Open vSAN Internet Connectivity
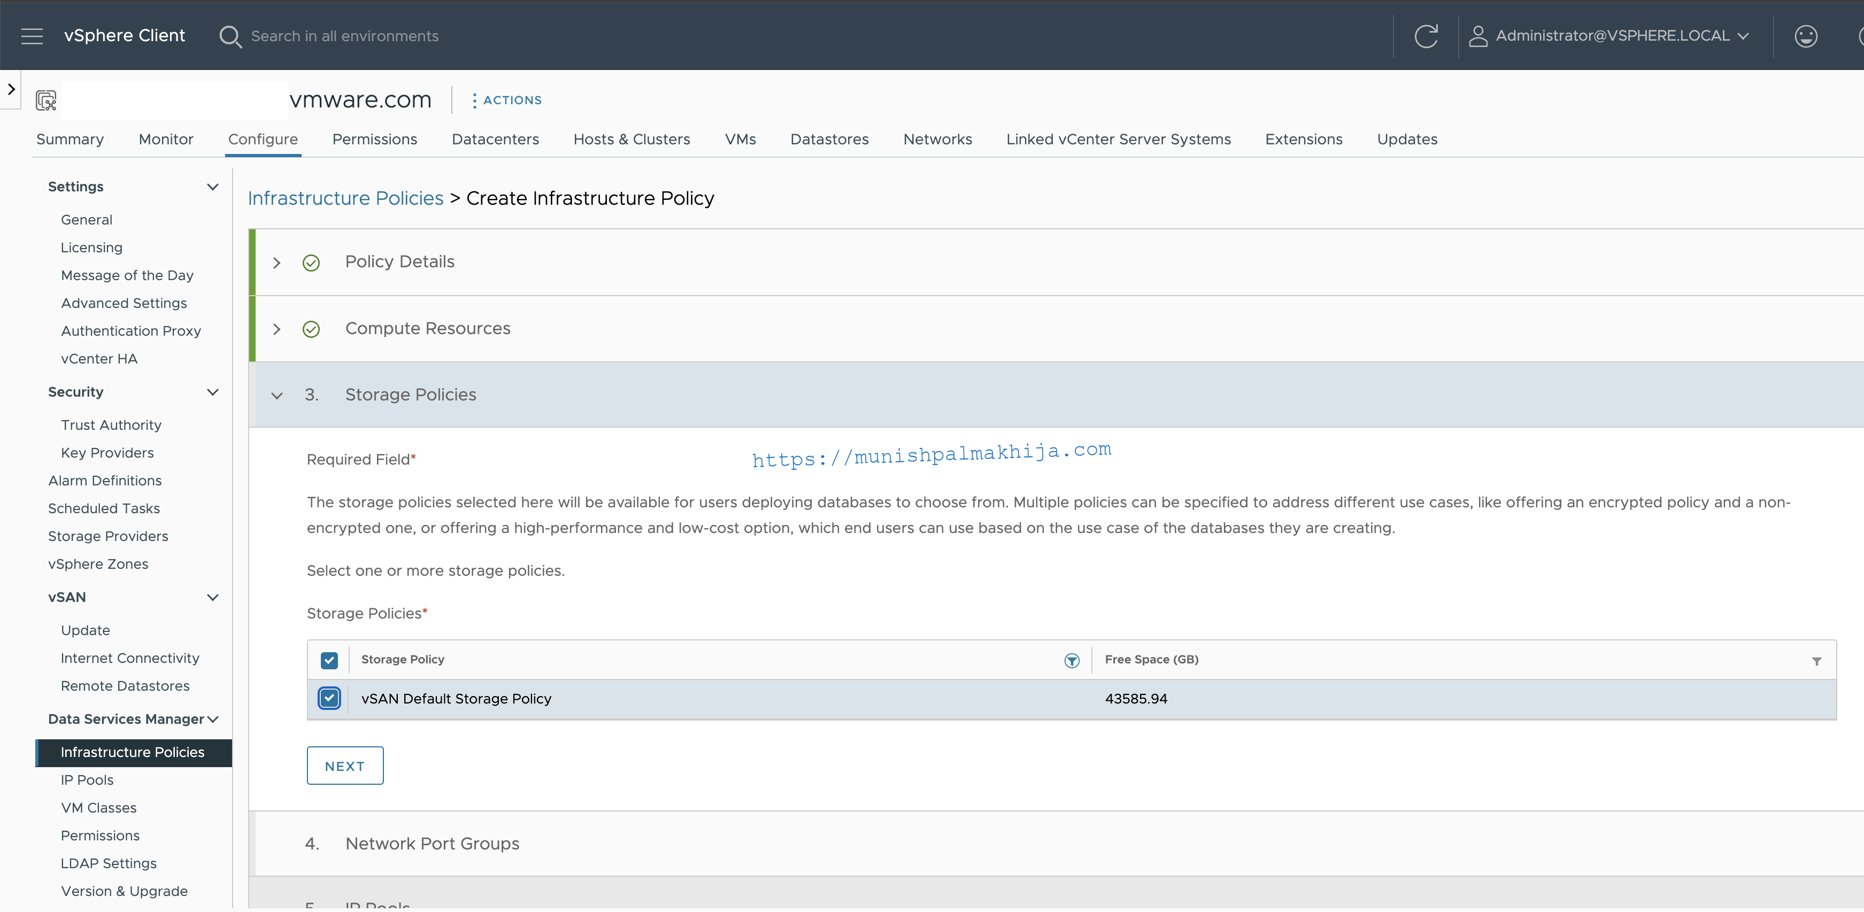This screenshot has width=1864, height=912. coord(129,658)
